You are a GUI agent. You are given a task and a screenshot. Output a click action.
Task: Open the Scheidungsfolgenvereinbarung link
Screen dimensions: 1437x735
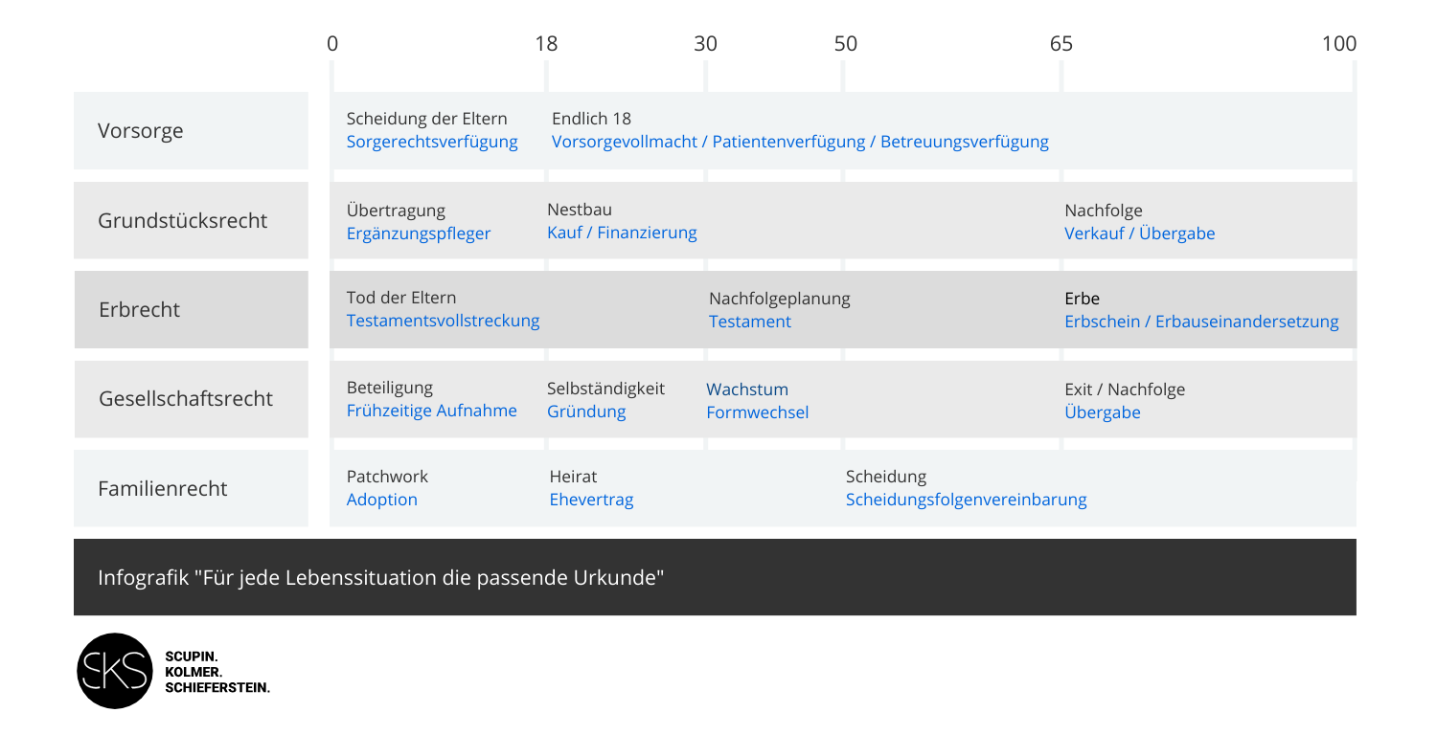966,500
